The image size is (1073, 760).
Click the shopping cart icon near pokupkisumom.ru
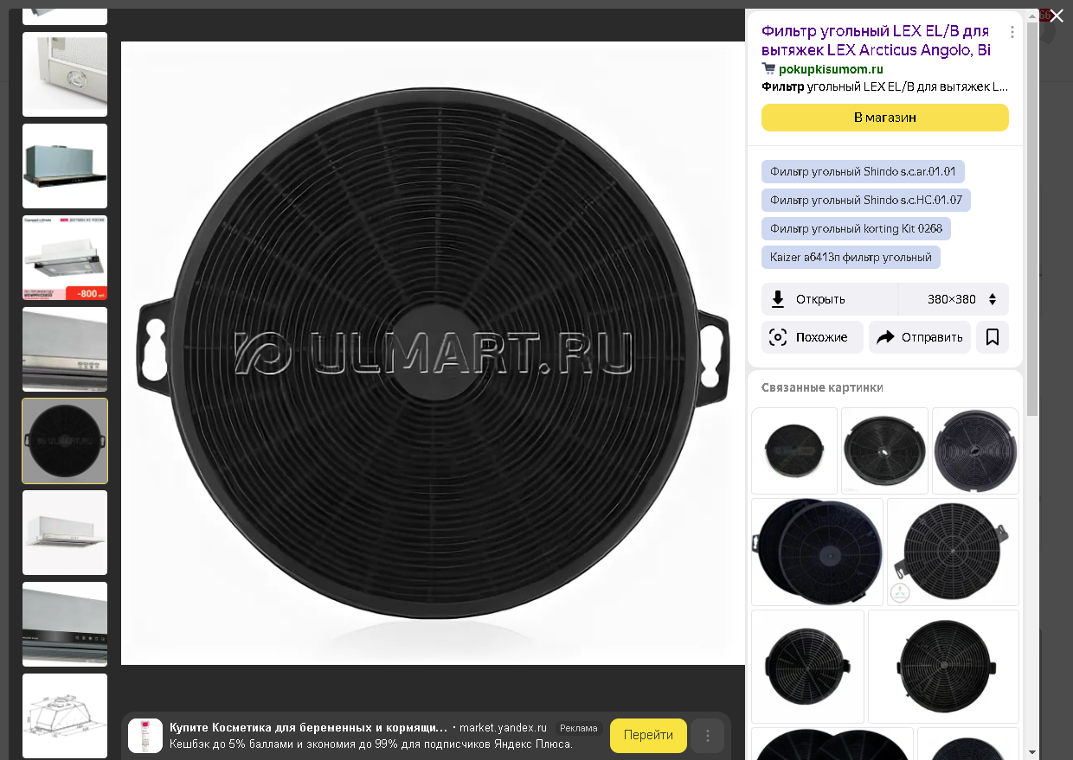pyautogui.click(x=768, y=69)
